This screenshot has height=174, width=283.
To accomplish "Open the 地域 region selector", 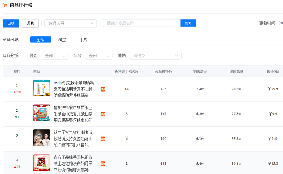I will coord(155,56).
